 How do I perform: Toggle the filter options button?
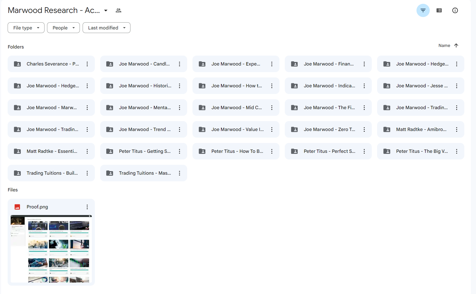423,10
